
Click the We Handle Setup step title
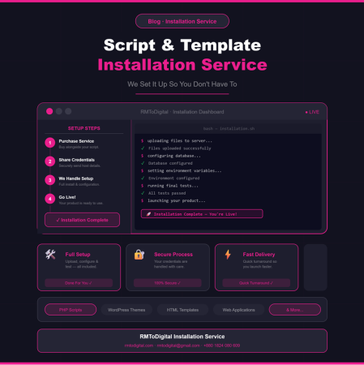click(x=76, y=178)
